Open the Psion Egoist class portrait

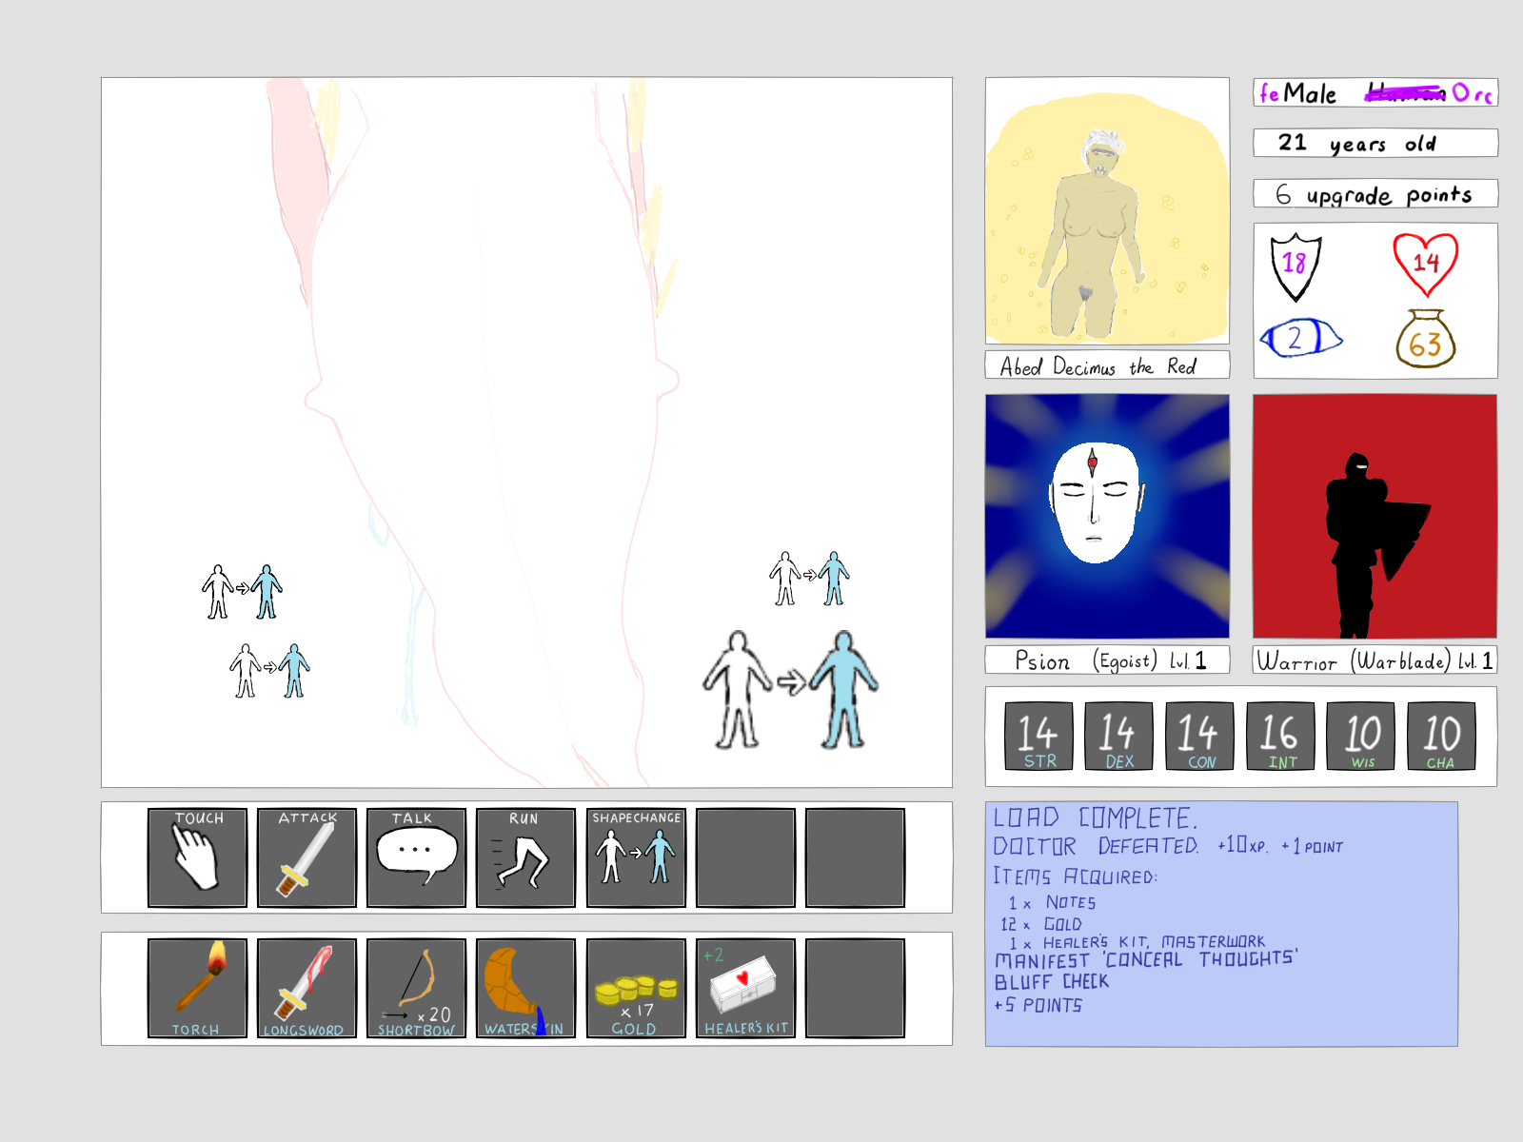tap(1107, 517)
